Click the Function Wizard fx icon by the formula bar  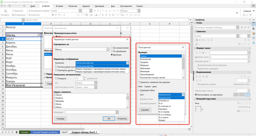click(27, 20)
